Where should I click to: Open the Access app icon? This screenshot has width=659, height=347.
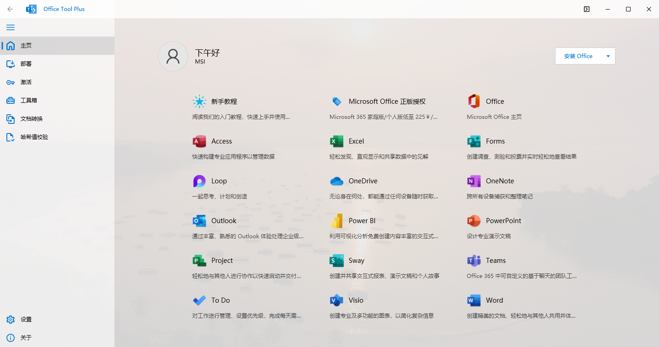(200, 141)
